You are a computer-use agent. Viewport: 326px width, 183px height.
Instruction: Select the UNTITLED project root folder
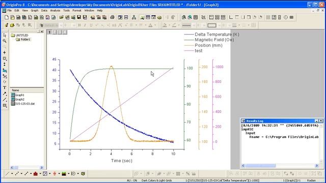20,35
